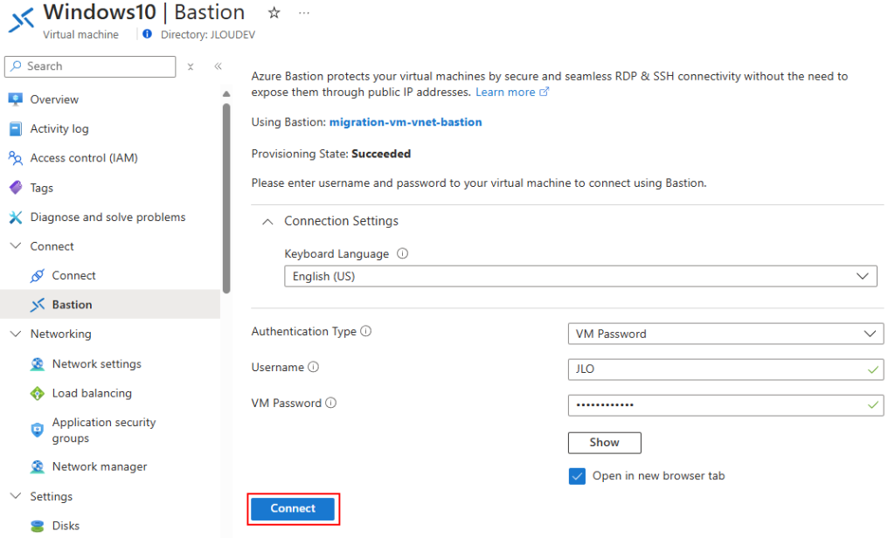Collapse the Networking group chevron
Viewport: 895px width, 538px height.
pyautogui.click(x=16, y=334)
